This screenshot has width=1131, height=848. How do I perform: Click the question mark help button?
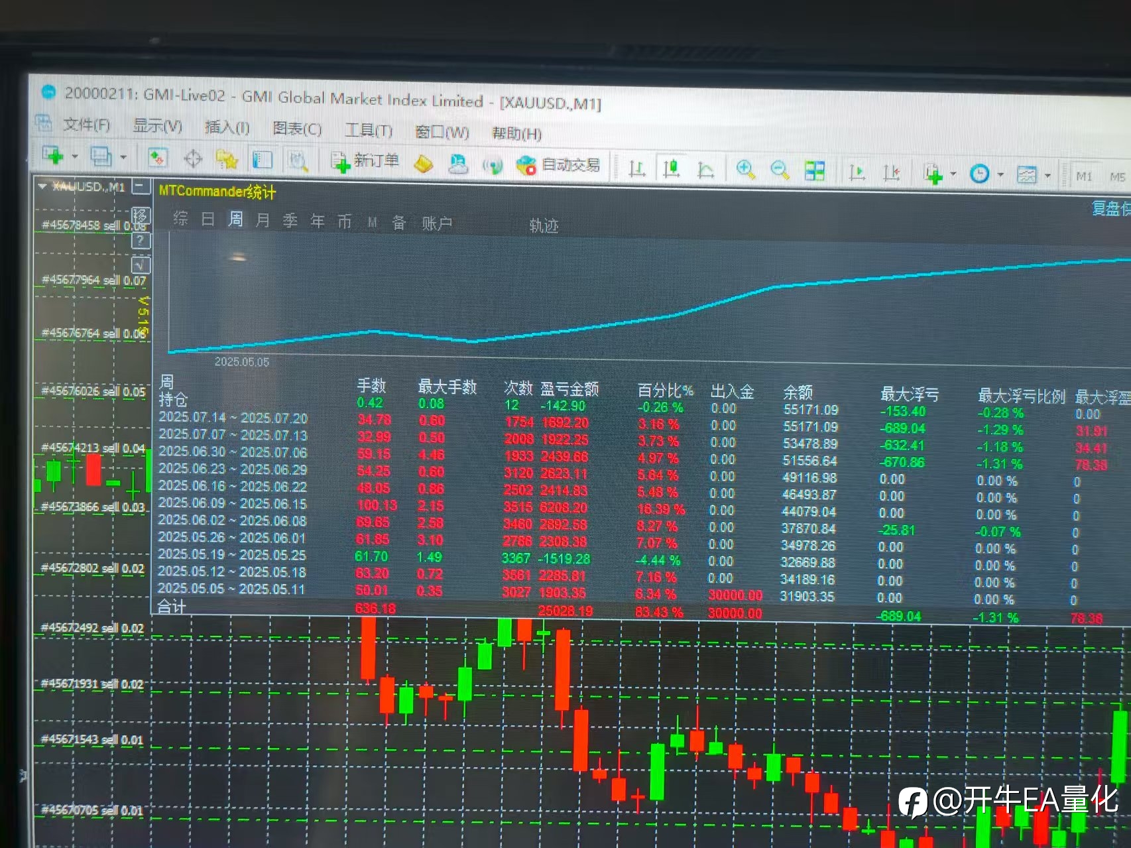[x=141, y=241]
